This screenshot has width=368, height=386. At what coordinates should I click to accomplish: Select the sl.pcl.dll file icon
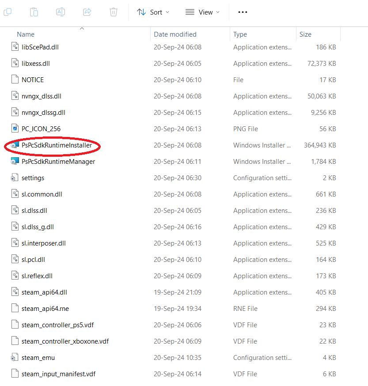(x=15, y=259)
